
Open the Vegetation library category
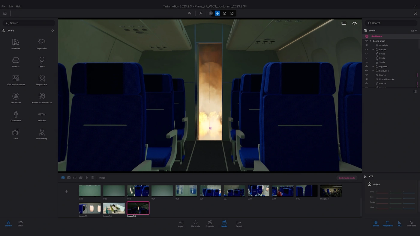click(x=42, y=44)
